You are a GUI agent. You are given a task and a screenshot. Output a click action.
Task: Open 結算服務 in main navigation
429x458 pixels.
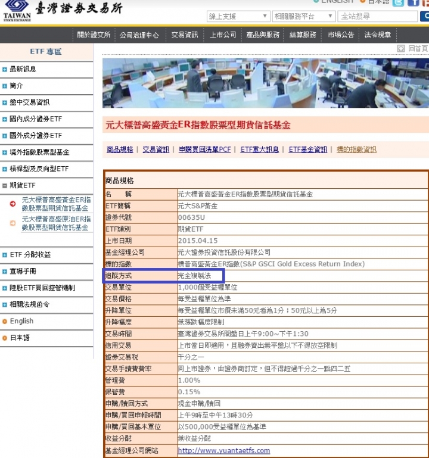[303, 35]
